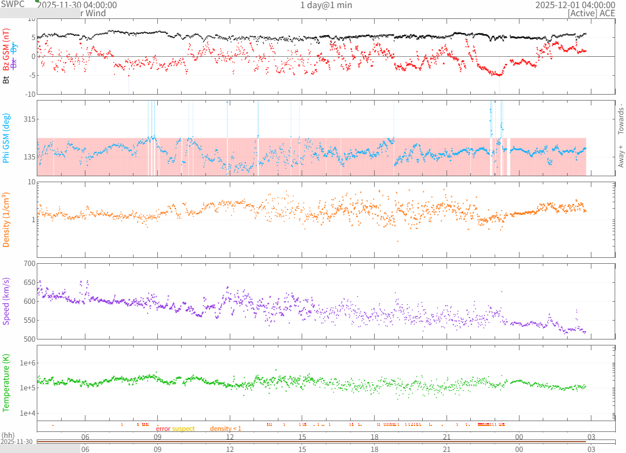The width and height of the screenshot is (626, 453).
Task: Click the yellow 'suspect' legend entry
Action: pyautogui.click(x=184, y=429)
